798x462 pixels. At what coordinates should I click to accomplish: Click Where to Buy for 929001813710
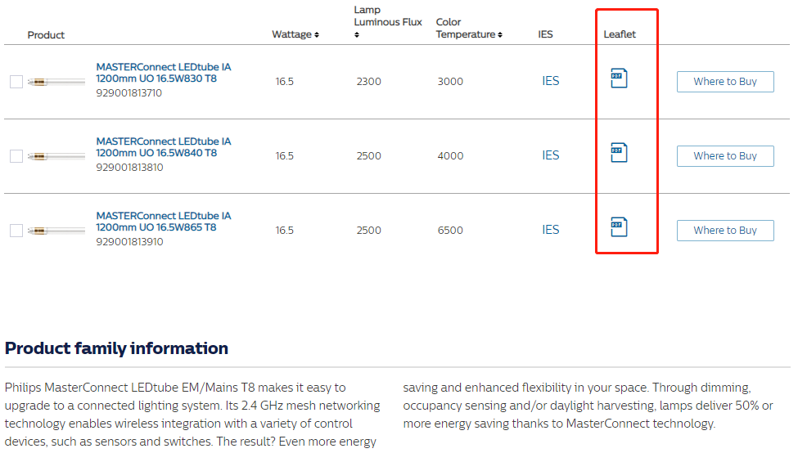click(725, 82)
